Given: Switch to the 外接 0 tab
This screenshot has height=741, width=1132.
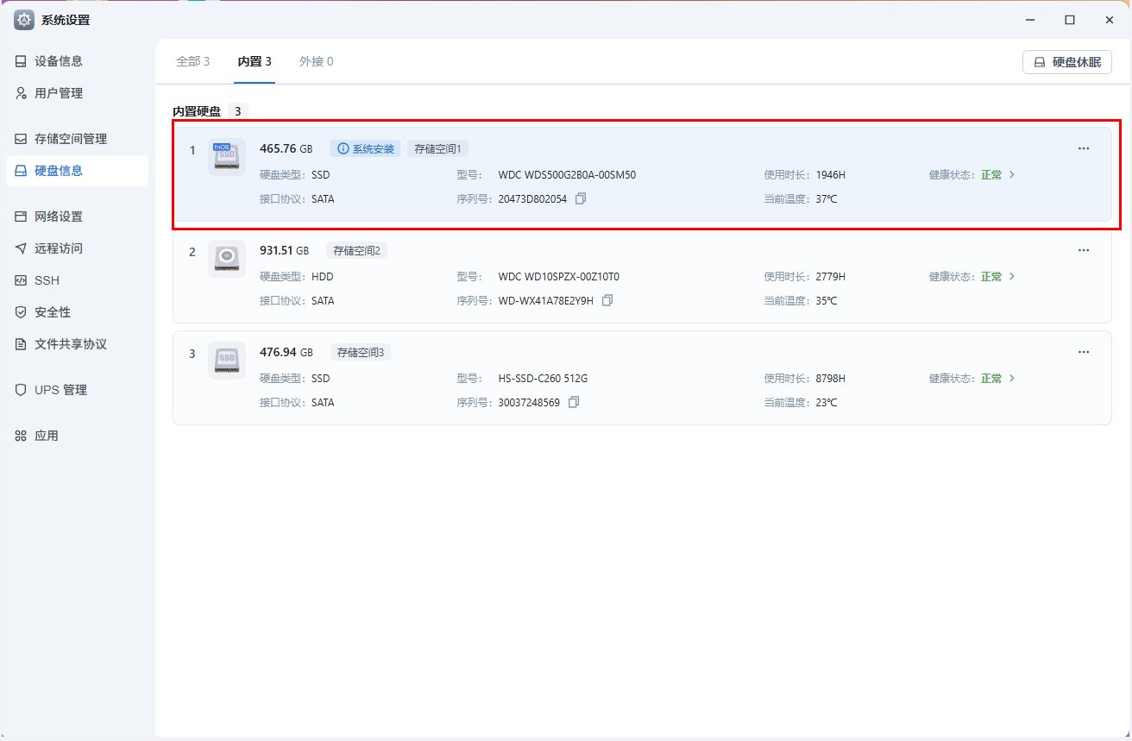Looking at the screenshot, I should click(x=316, y=61).
